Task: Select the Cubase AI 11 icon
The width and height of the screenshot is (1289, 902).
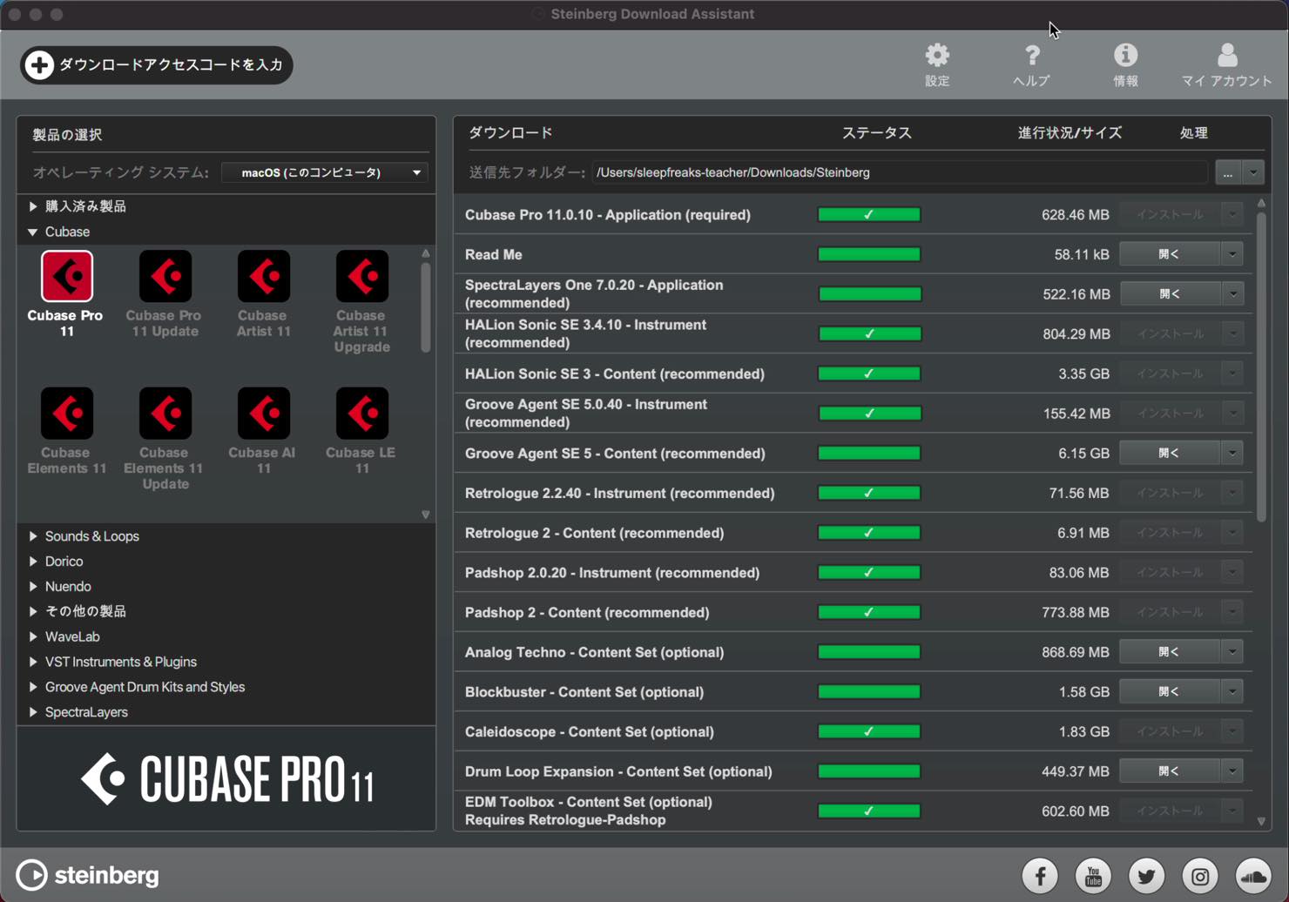Action: pyautogui.click(x=264, y=414)
